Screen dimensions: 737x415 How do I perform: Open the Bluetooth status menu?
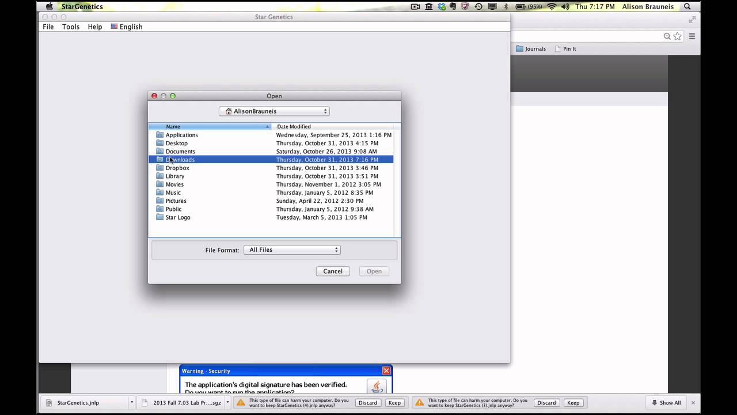coord(506,7)
